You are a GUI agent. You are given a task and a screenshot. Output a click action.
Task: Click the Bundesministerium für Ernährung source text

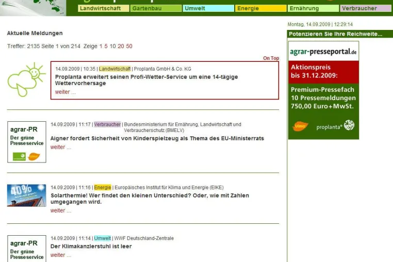(x=183, y=127)
